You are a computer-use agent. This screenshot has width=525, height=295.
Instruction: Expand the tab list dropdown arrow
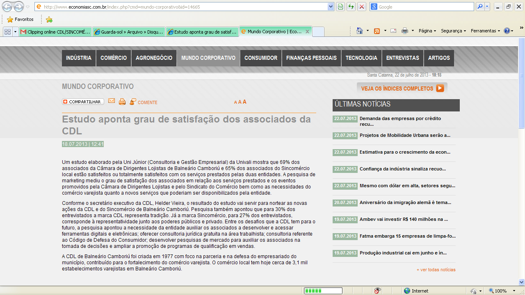point(16,32)
